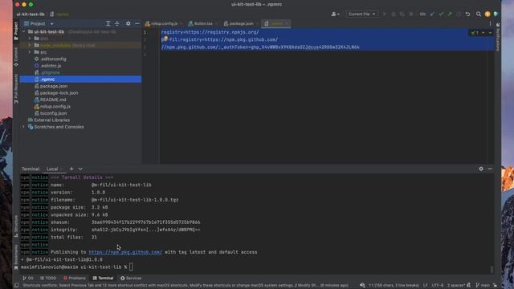The height and width of the screenshot is (289, 514).
Task: Select .eslintrc.js file in tree
Action: (51, 66)
